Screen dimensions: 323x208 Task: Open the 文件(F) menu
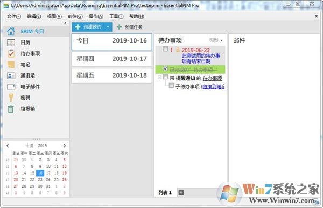(14, 16)
